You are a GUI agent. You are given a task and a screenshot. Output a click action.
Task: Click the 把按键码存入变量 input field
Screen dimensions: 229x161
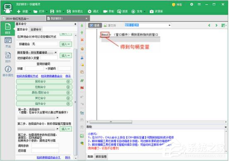pos(49,58)
